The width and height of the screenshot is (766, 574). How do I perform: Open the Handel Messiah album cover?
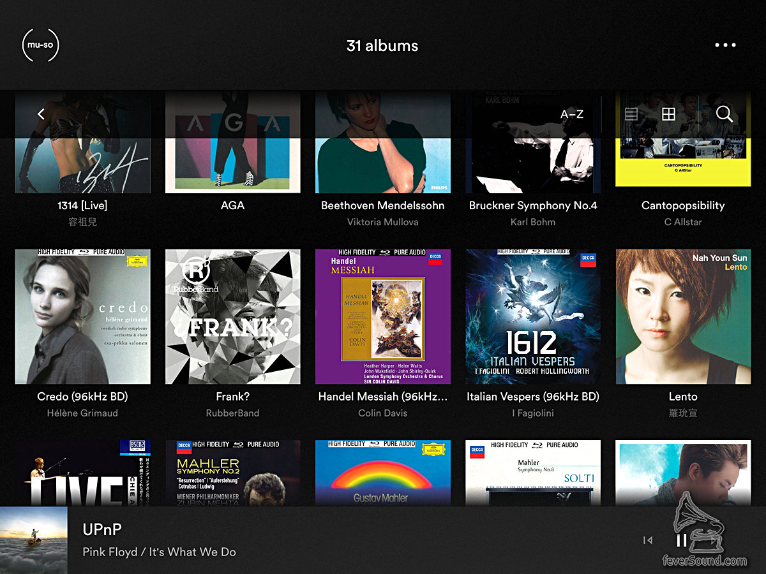coord(383,317)
